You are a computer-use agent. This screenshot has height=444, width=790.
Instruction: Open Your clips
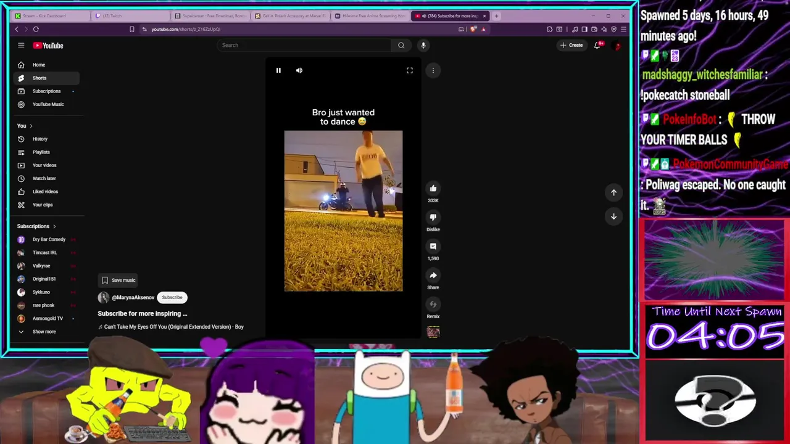(x=46, y=205)
